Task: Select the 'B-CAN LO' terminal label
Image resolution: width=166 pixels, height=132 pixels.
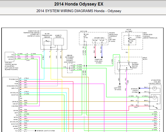Action: click(x=102, y=41)
